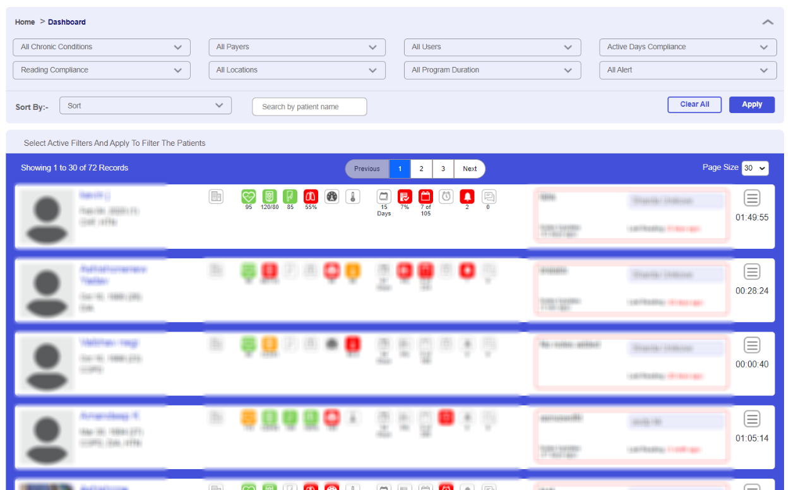Click the 'Showing 1 to 30 of 72 Records' text
This screenshot has height=490, width=791.
point(74,168)
